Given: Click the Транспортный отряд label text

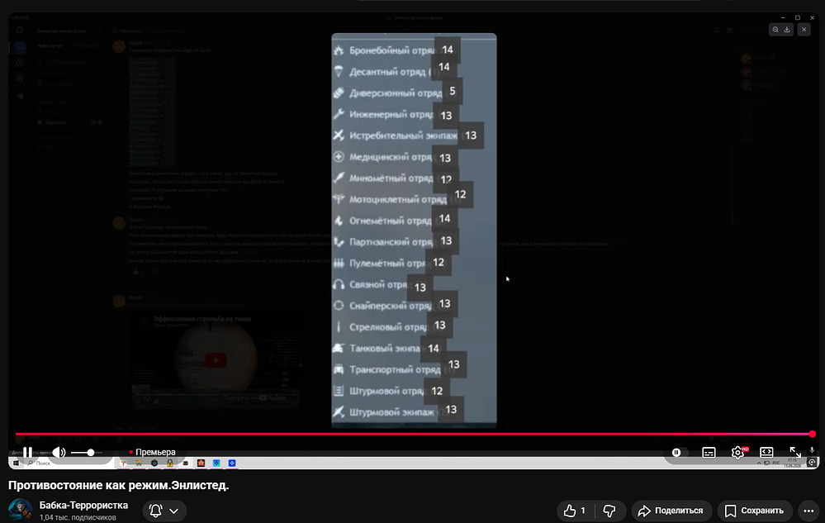Looking at the screenshot, I should pos(395,369).
